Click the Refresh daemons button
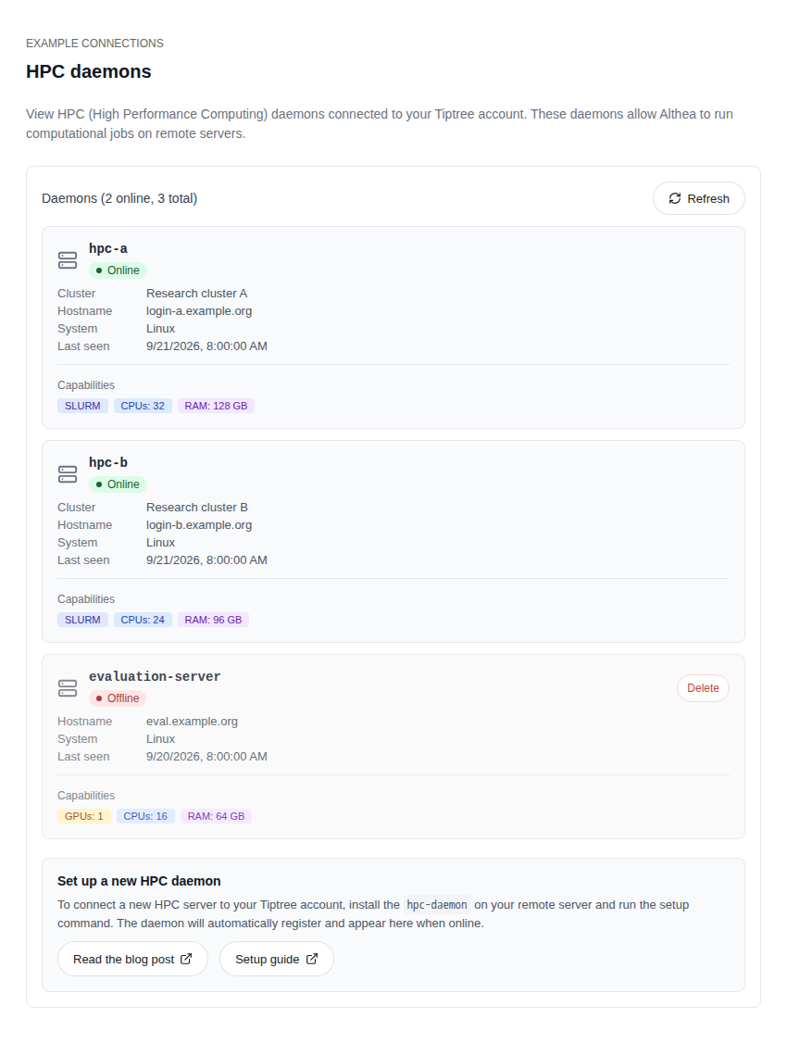Image resolution: width=787 pixels, height=1056 pixels. (x=699, y=198)
